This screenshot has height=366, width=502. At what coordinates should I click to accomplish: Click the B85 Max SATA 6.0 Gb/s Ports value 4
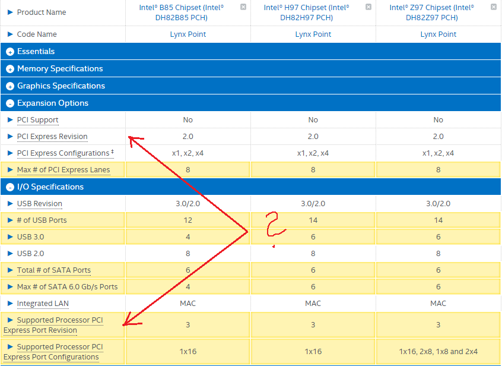[x=188, y=286]
